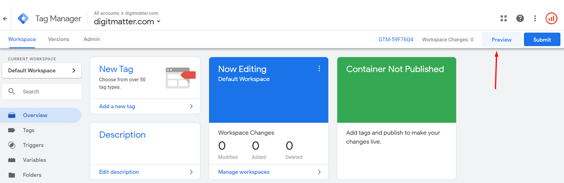Click the New Tag heading

[116, 69]
